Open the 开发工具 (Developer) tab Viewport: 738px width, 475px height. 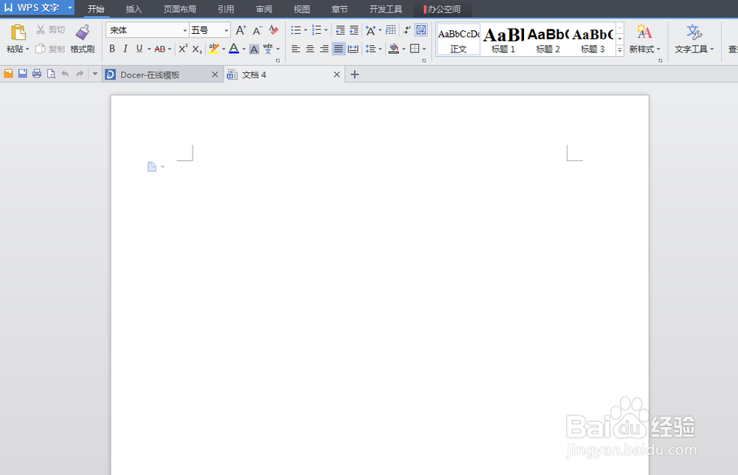click(x=386, y=9)
